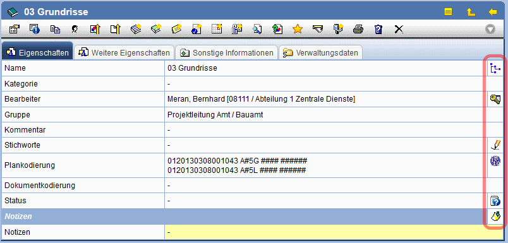Click the keys icon beside Bearbeiter

pyautogui.click(x=495, y=99)
